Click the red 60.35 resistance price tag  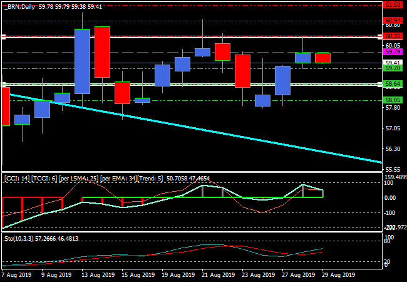393,37
